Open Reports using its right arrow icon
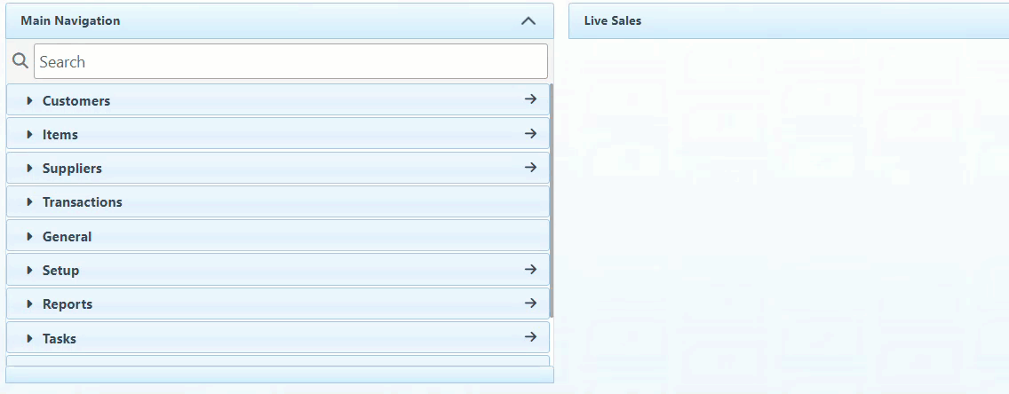Viewport: 1009px width, 394px height. [530, 303]
